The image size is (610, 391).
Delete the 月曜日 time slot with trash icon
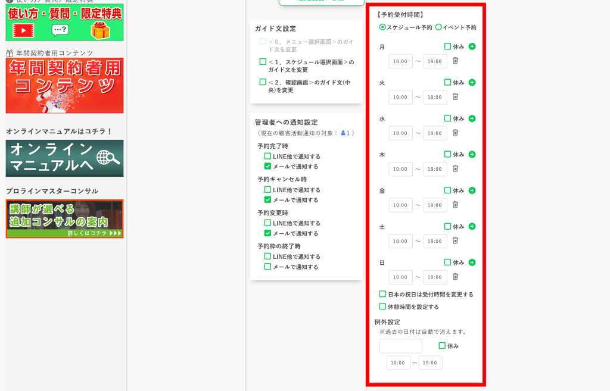(x=455, y=61)
